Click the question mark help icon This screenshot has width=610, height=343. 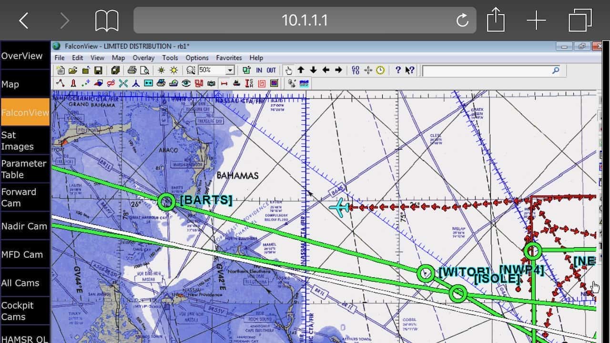coord(398,70)
